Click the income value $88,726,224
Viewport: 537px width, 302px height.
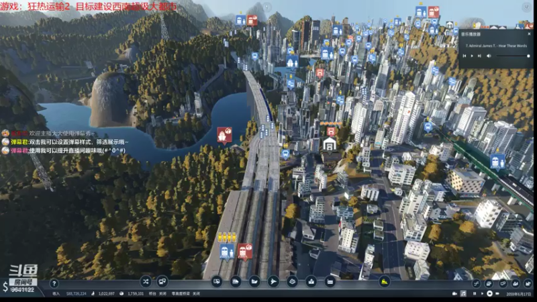pos(76,293)
